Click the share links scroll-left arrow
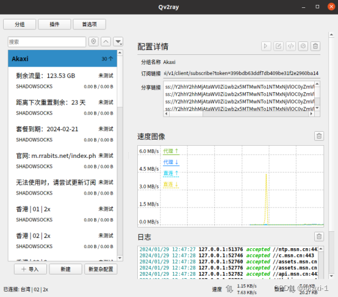338x297 pixels. [x=166, y=114]
